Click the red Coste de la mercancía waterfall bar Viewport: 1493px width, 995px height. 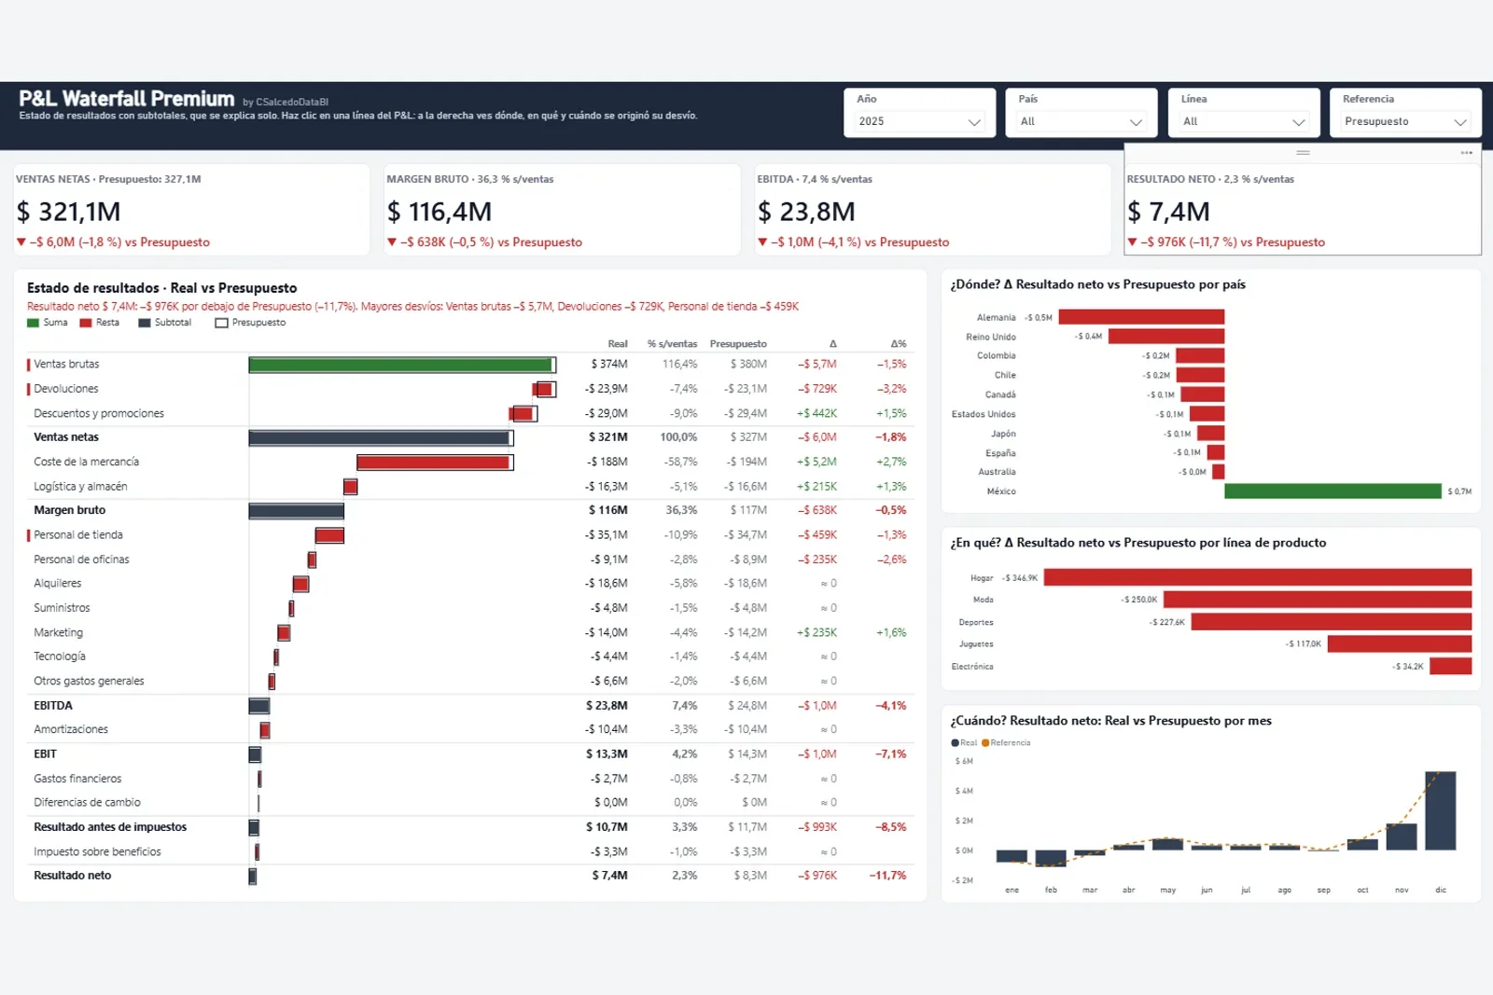point(433,462)
